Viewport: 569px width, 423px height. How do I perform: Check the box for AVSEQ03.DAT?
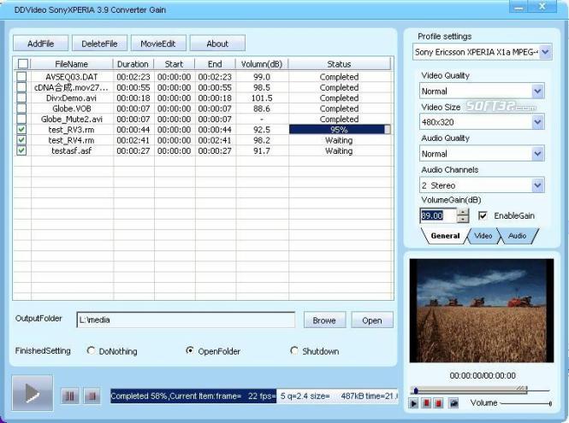pos(21,76)
